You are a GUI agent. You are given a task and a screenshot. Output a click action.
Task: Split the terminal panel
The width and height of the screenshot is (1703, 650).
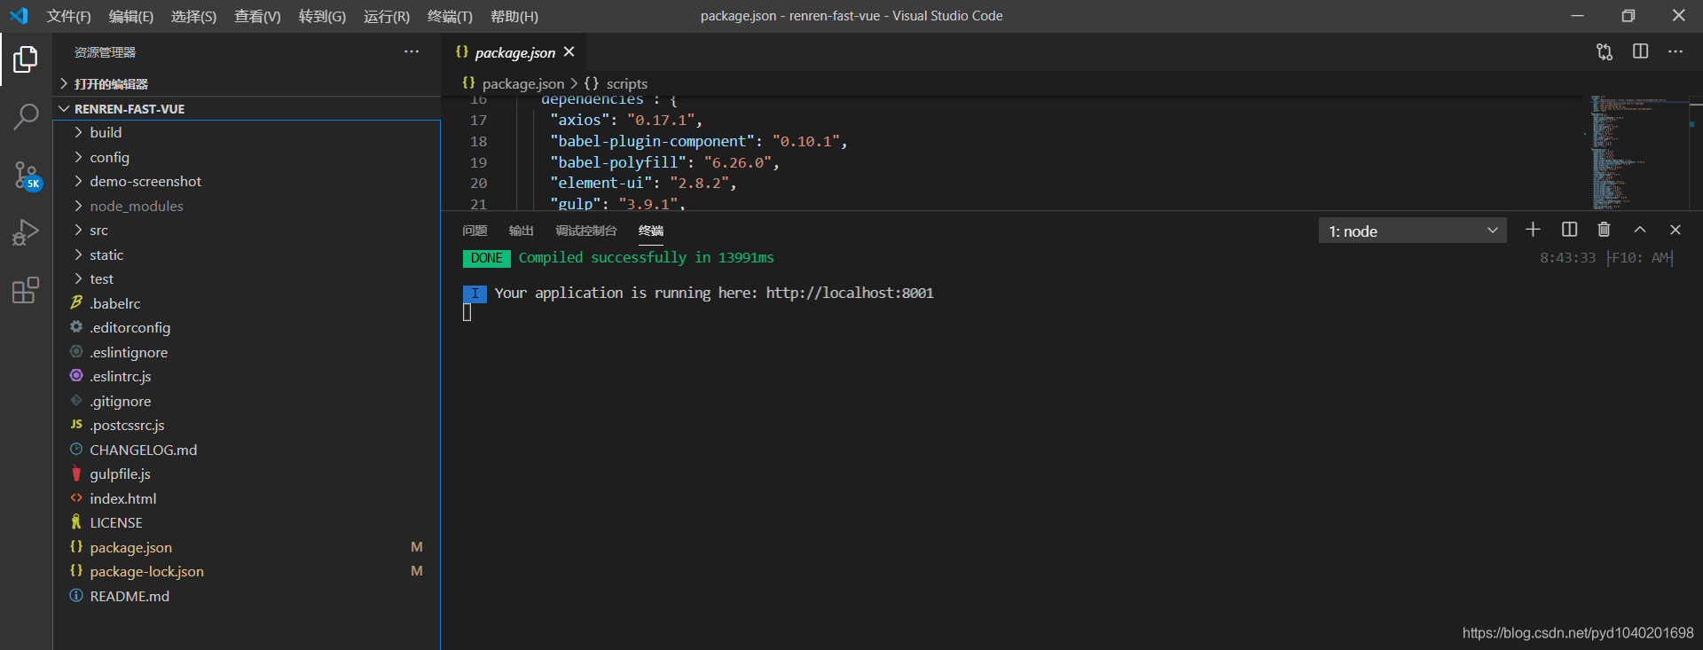coord(1569,230)
